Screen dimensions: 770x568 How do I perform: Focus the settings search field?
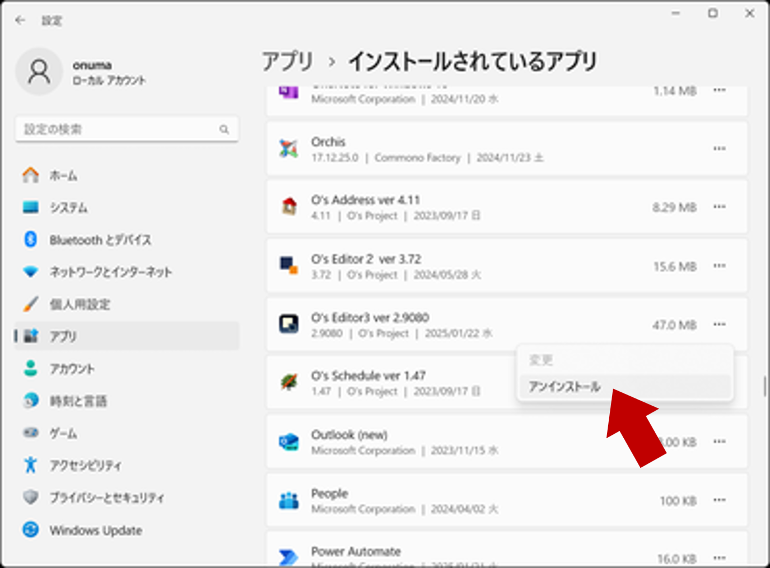[127, 129]
